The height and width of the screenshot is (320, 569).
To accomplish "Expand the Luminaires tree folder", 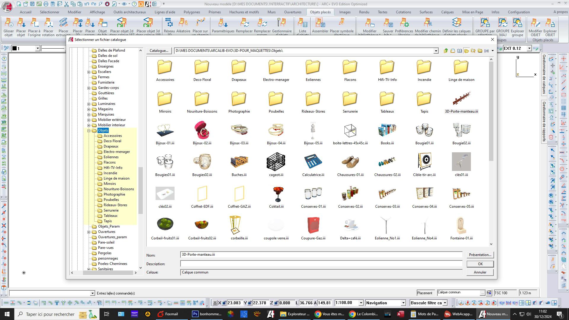I will [x=89, y=104].
